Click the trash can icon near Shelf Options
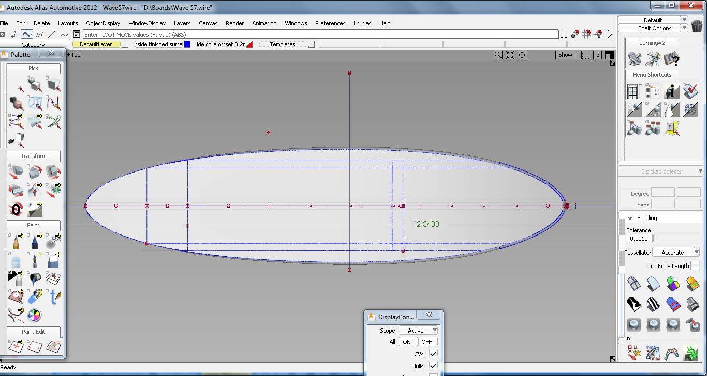The image size is (707, 376). (697, 26)
